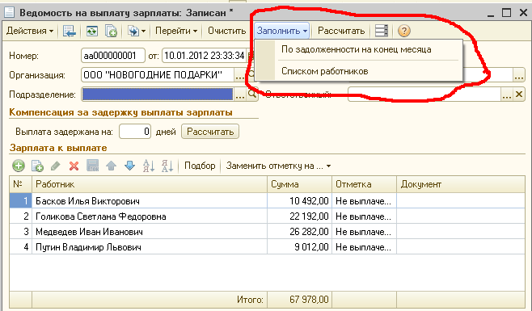
Task: Edit current row with pencil icon
Action: 55,166
